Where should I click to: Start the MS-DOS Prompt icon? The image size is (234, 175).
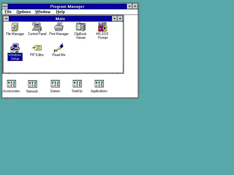(103, 27)
